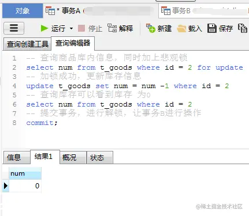Click the Save (保存) disk button
Image resolution: width=249 pixels, height=216 pixels.
(x=220, y=28)
